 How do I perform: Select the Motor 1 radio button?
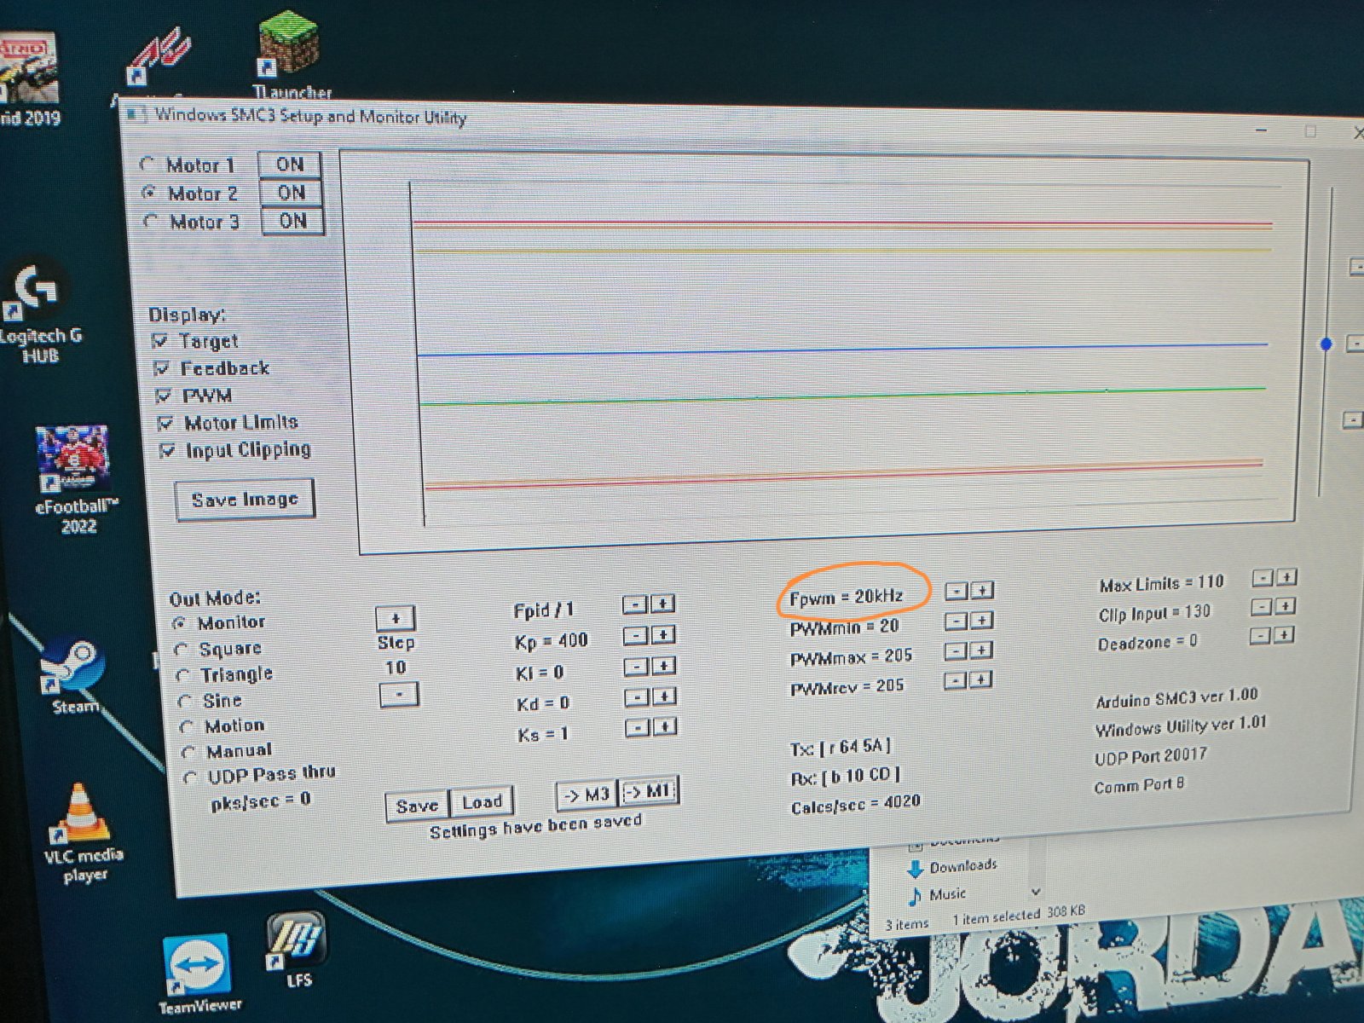tap(147, 163)
